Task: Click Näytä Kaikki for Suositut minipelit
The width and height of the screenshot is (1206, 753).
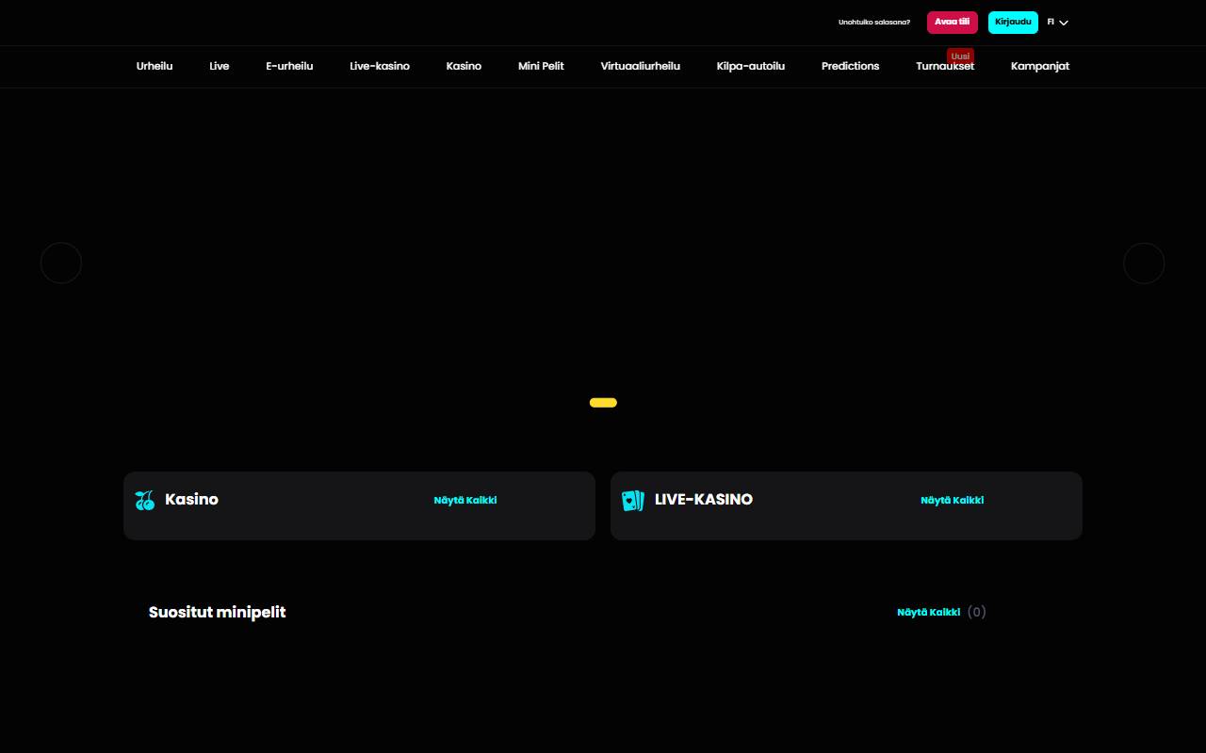Action: pos(929,612)
